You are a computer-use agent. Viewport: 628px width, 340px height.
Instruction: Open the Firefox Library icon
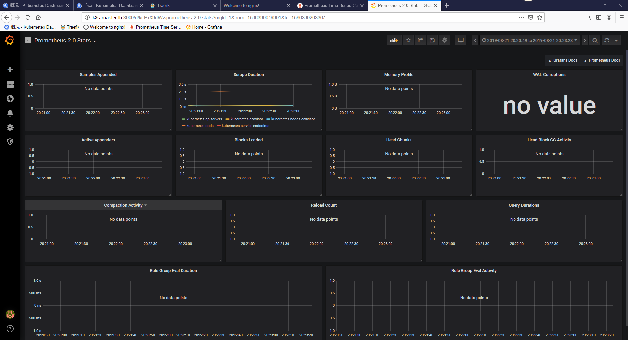point(588,17)
